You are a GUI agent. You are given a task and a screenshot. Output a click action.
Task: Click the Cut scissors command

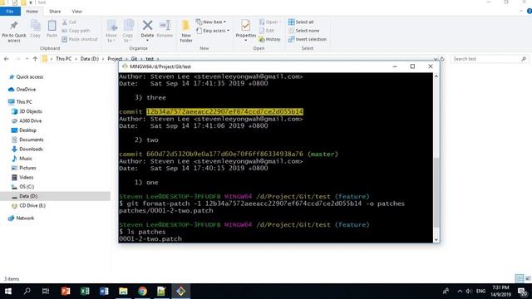[x=69, y=22]
